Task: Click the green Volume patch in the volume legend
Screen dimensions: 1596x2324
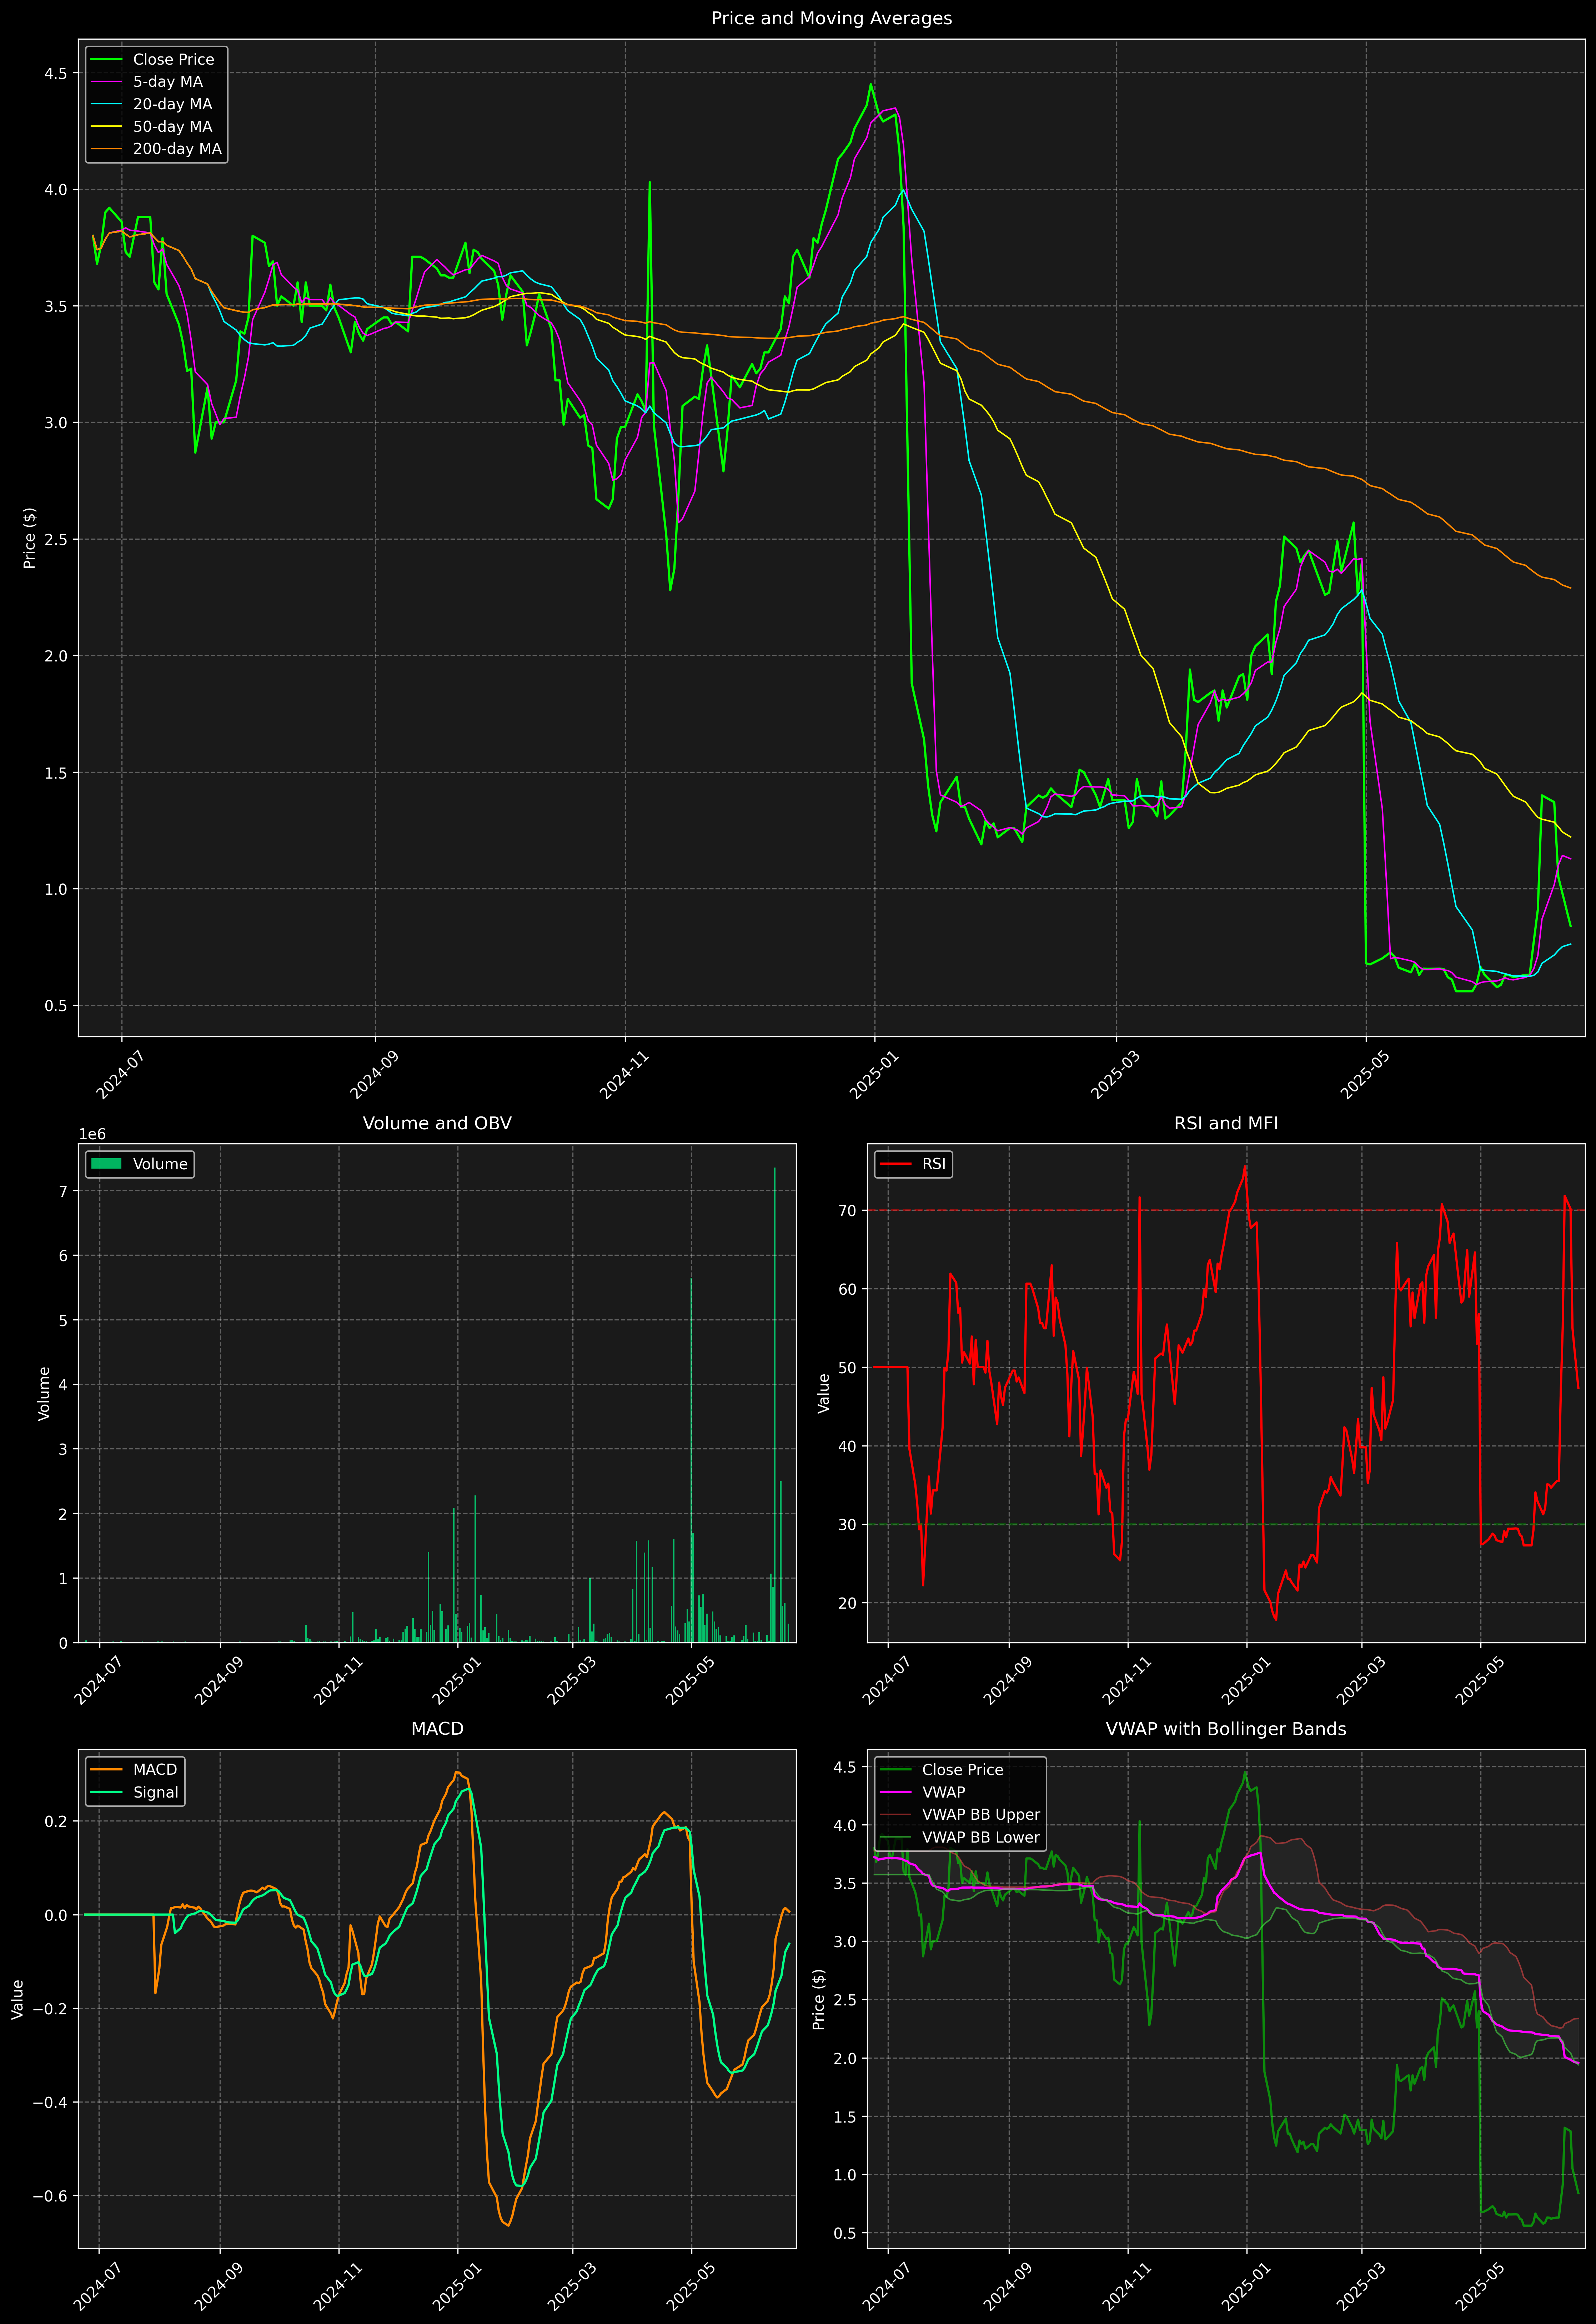Action: pos(106,1164)
